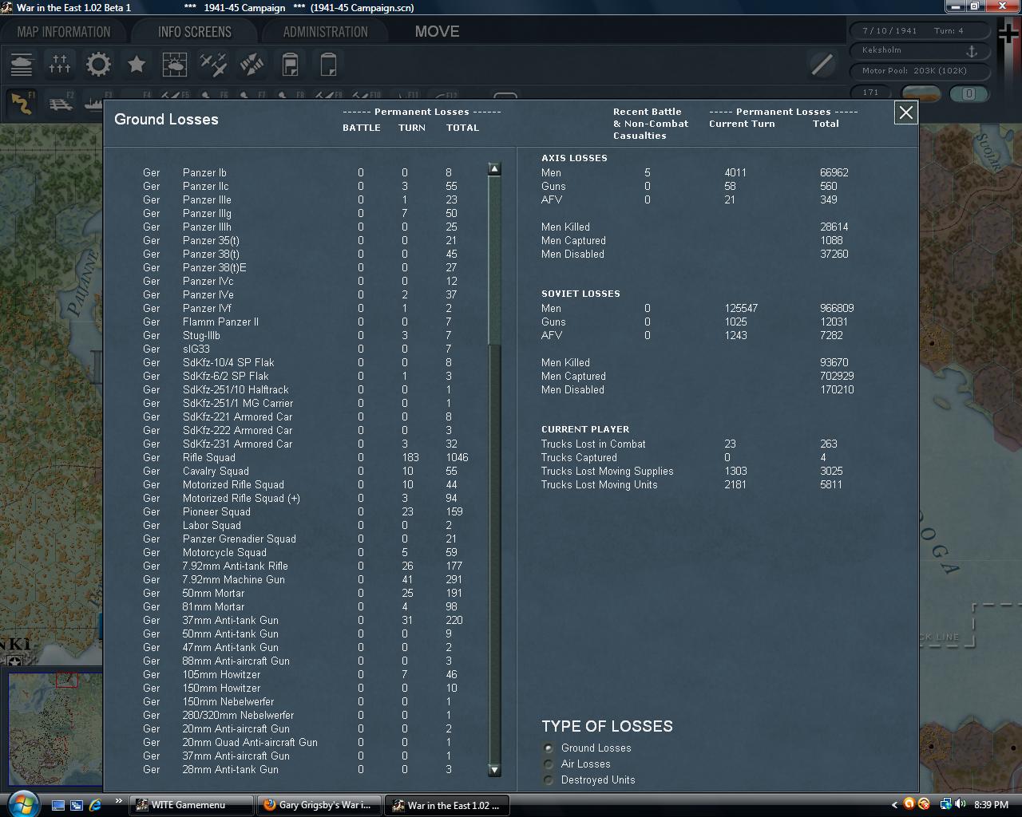Click the 'Rifle Squad' losses row
This screenshot has width=1022, height=817.
pos(307,458)
